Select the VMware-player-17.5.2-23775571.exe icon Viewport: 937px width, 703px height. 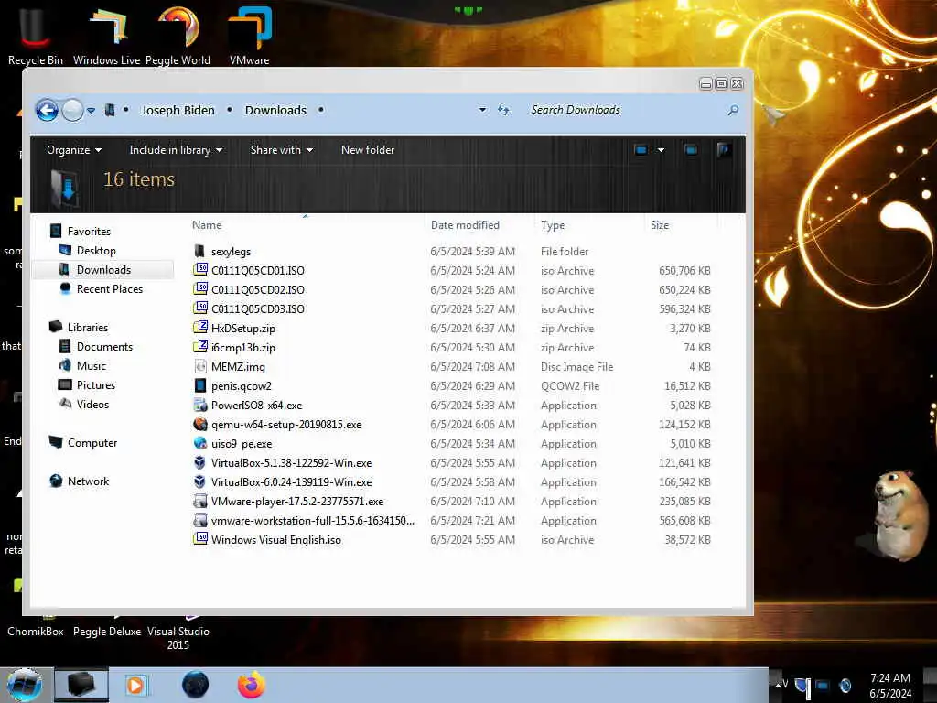coord(200,501)
